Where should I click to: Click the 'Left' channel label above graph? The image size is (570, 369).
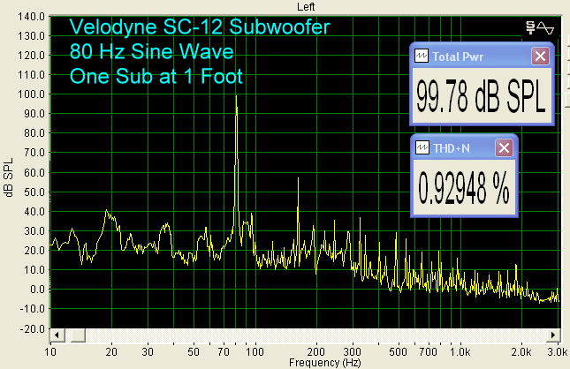pyautogui.click(x=306, y=7)
